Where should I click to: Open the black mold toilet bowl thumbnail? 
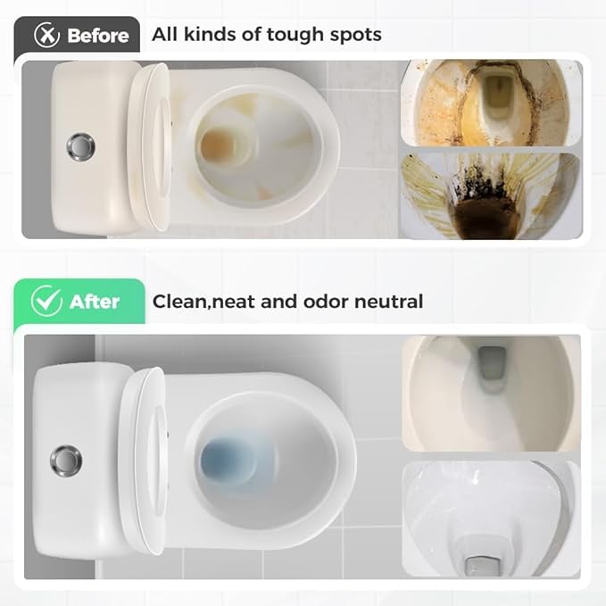click(491, 195)
